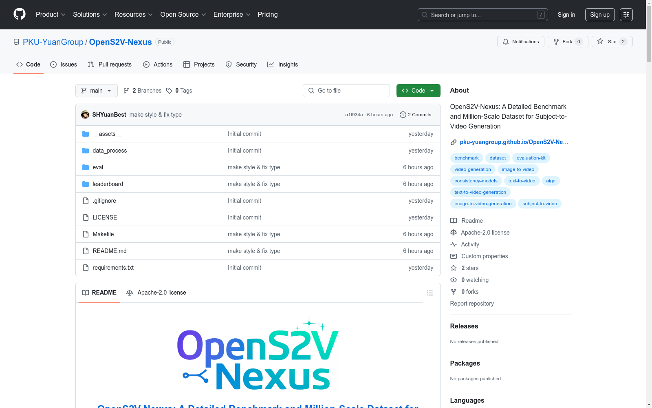Click the Report repository link
This screenshot has height=408, width=652.
(x=472, y=304)
